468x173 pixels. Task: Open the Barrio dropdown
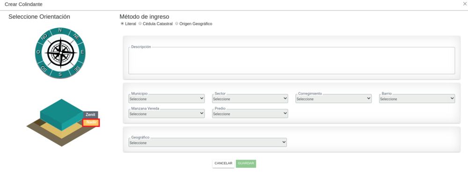pos(417,99)
